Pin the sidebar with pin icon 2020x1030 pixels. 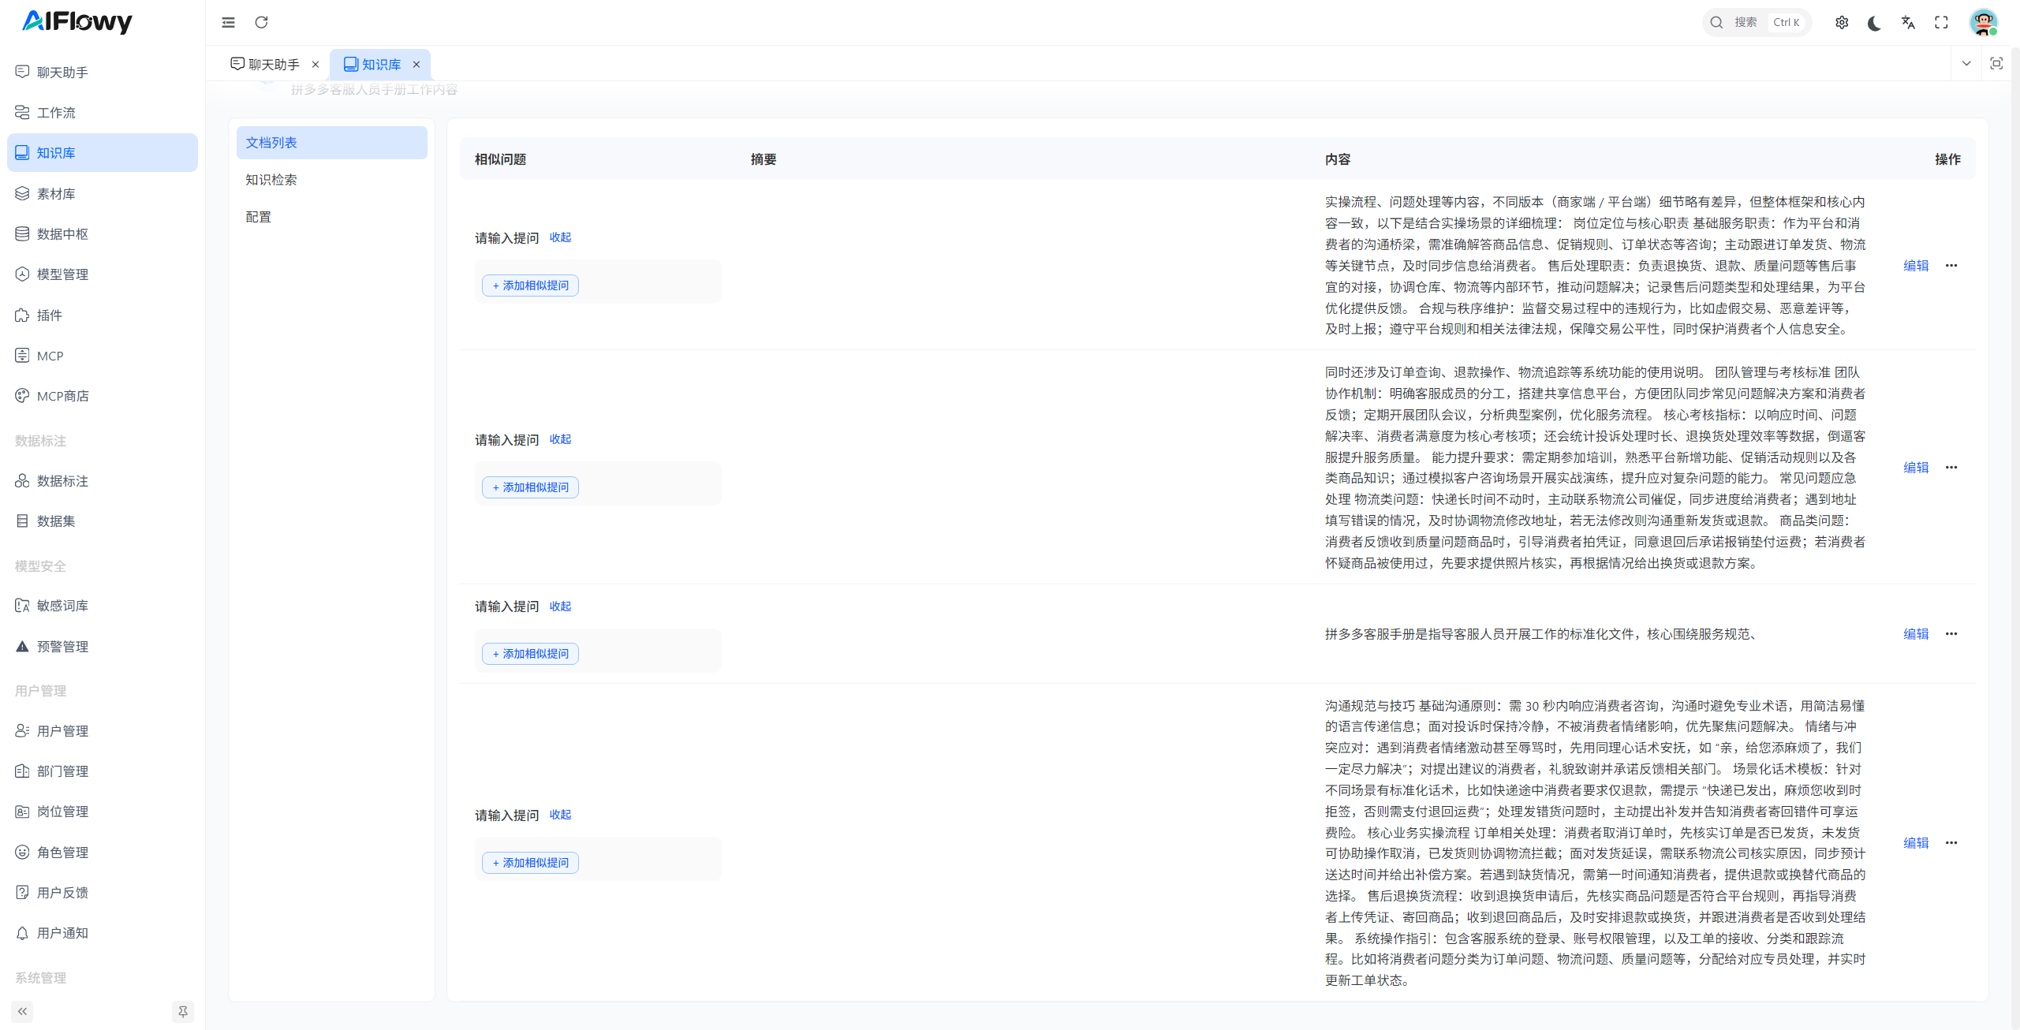[182, 1011]
